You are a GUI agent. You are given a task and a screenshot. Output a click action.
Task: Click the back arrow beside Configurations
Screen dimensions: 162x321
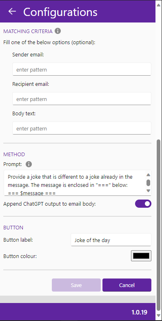tap(12, 11)
